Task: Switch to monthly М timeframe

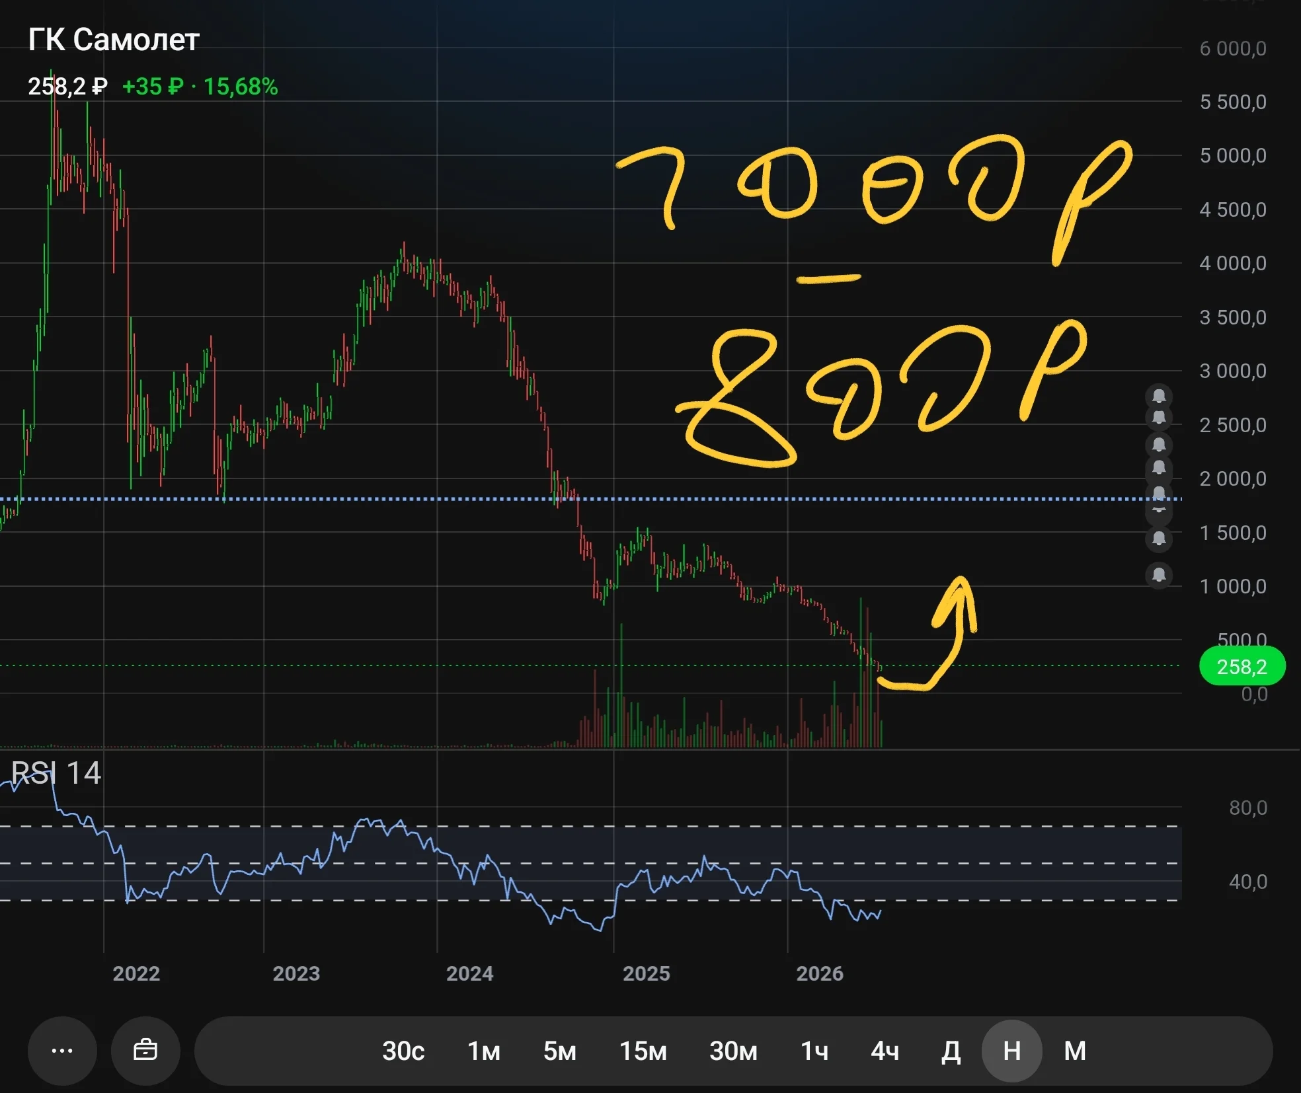Action: click(x=1075, y=1051)
